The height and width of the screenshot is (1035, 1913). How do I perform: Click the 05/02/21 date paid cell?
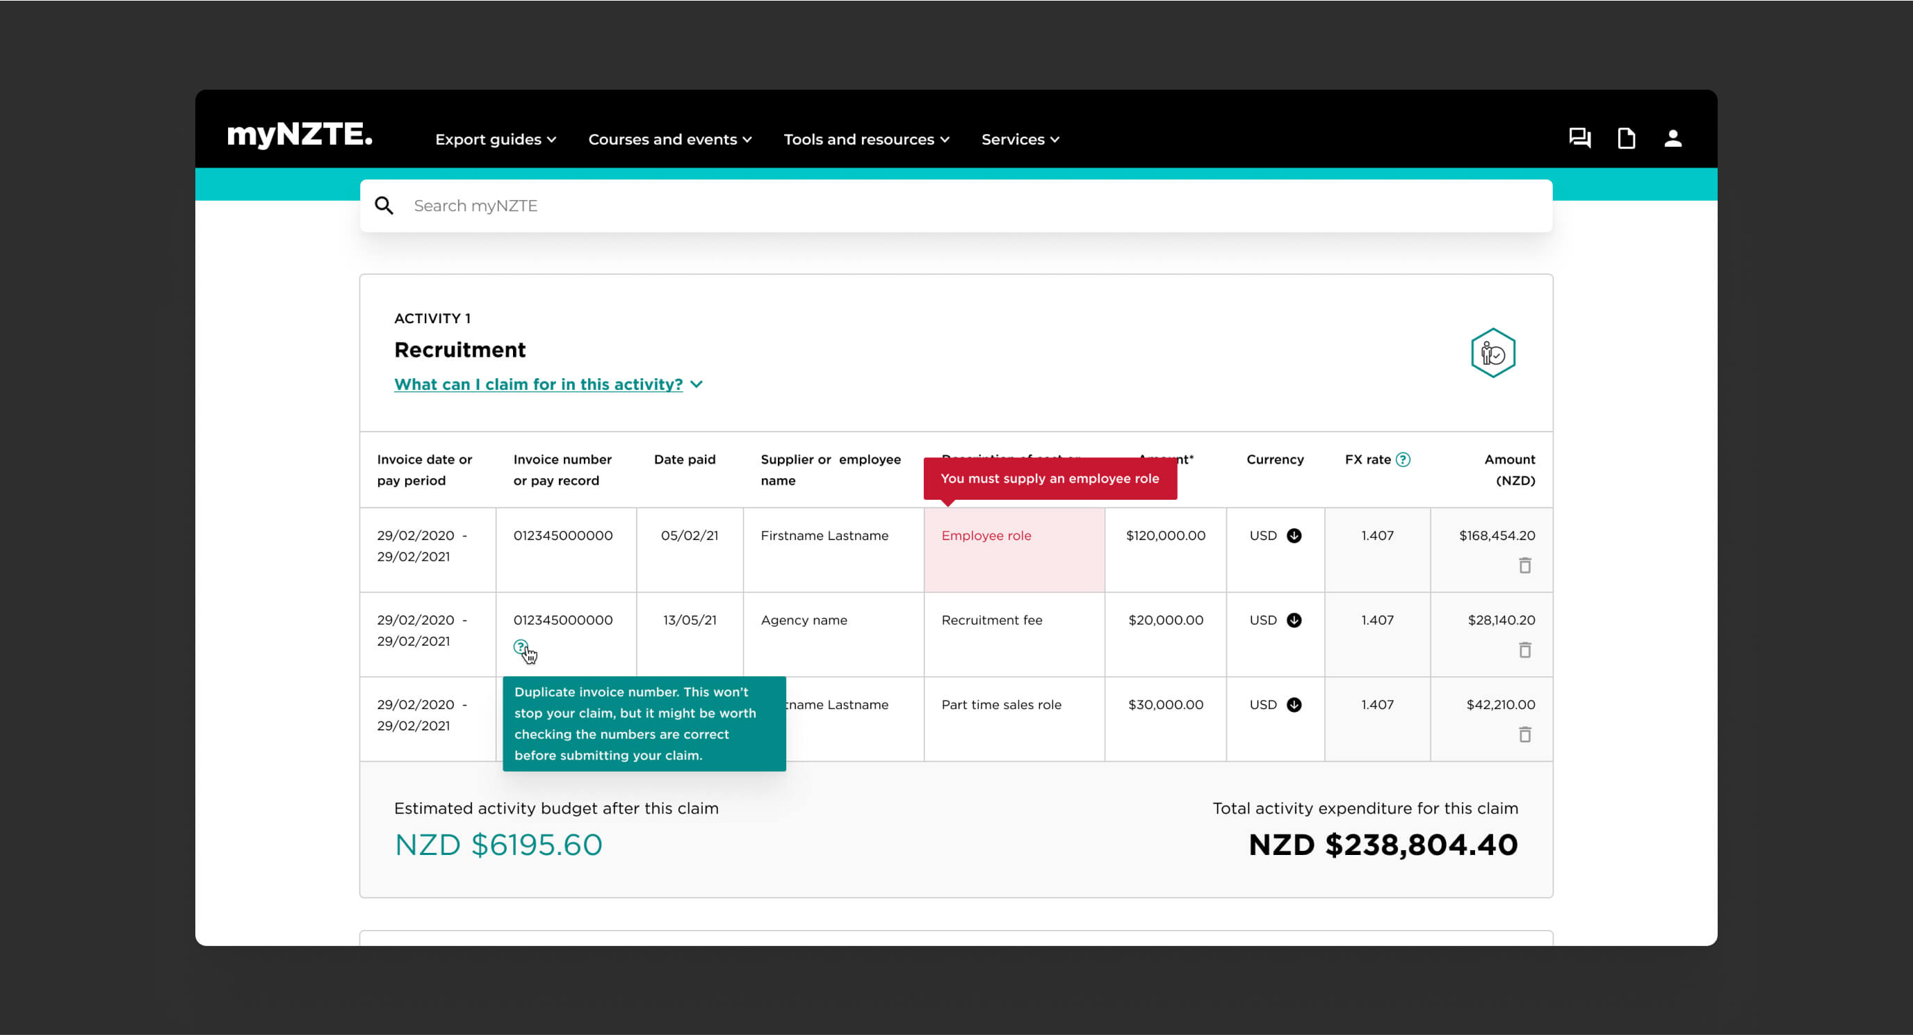(x=690, y=550)
